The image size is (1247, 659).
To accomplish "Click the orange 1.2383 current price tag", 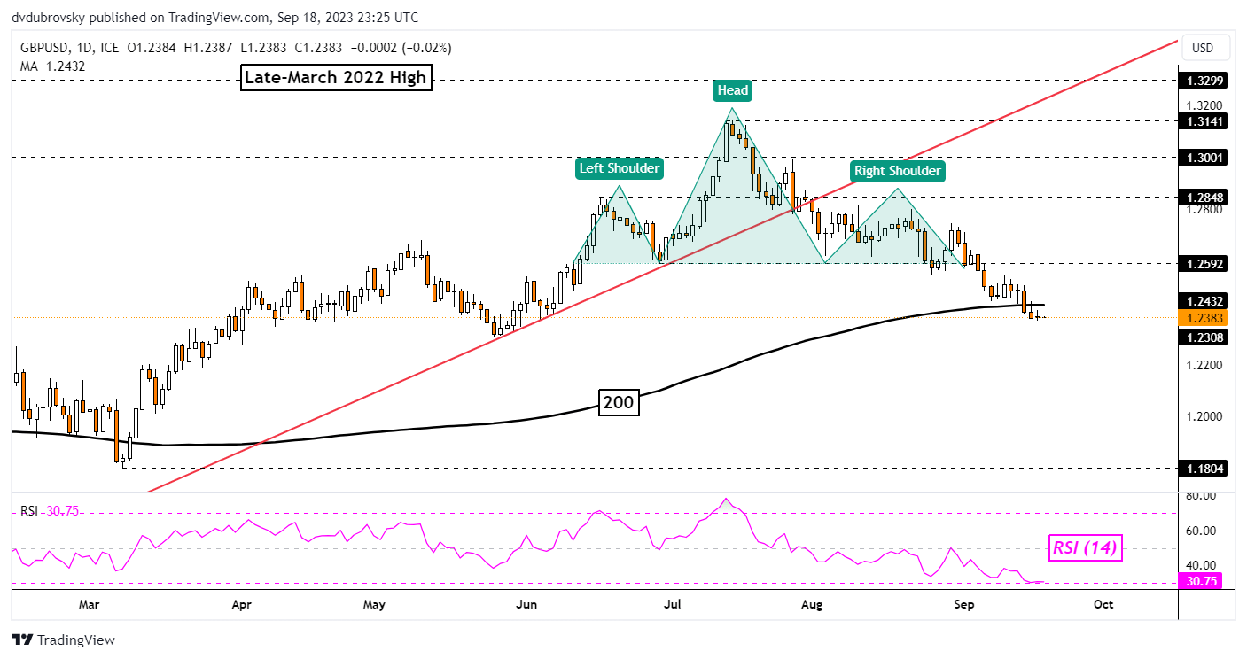I will point(1201,317).
